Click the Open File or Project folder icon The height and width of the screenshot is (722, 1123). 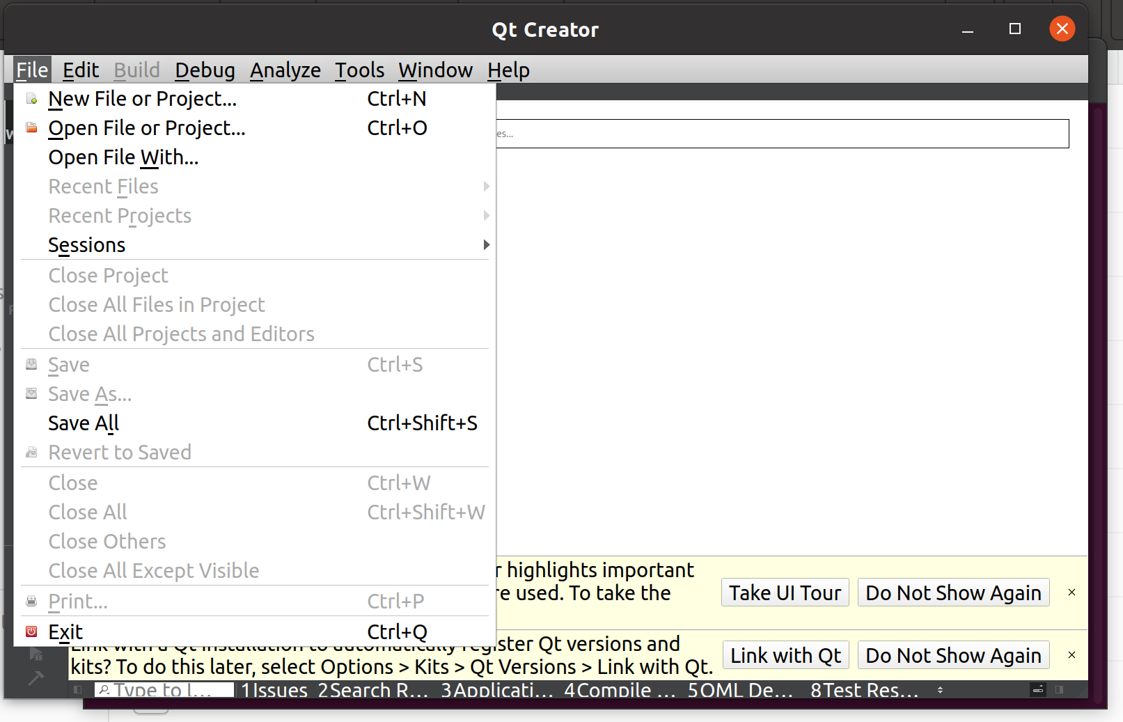click(31, 128)
